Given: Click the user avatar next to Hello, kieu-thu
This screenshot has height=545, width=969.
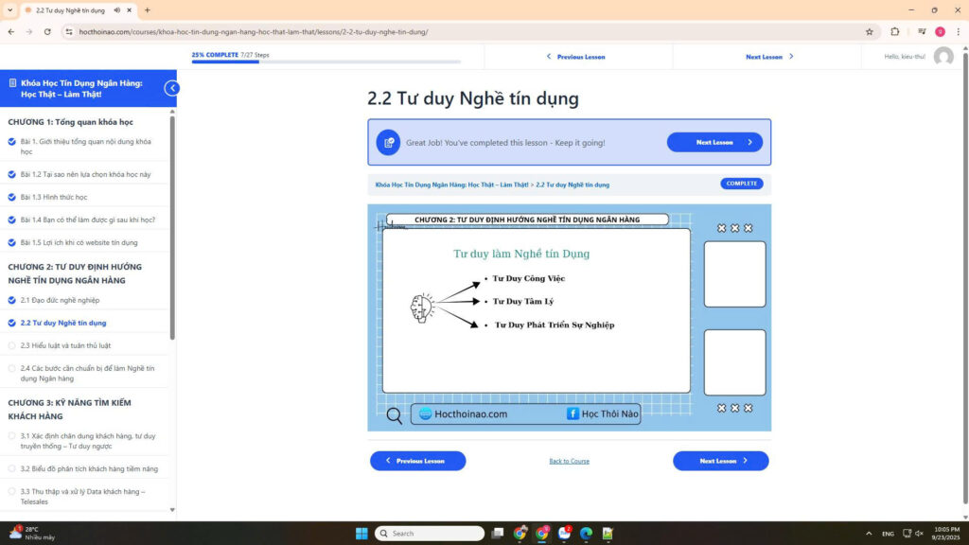Looking at the screenshot, I should click(943, 57).
